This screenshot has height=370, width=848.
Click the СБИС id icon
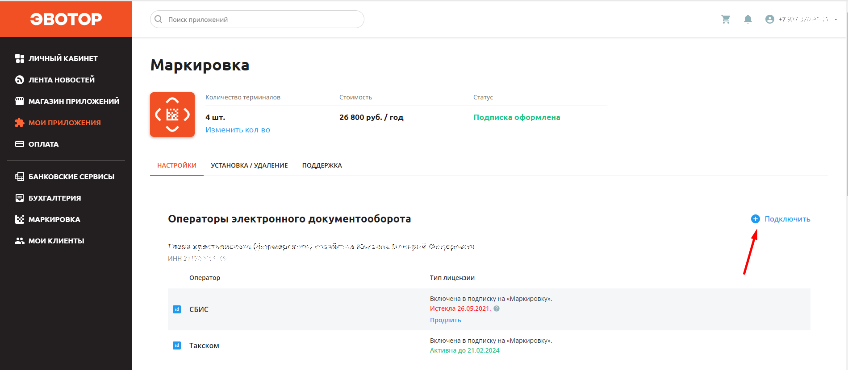click(x=177, y=309)
